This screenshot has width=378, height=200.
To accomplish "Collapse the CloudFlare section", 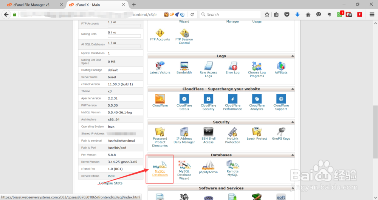I will coord(293,89).
